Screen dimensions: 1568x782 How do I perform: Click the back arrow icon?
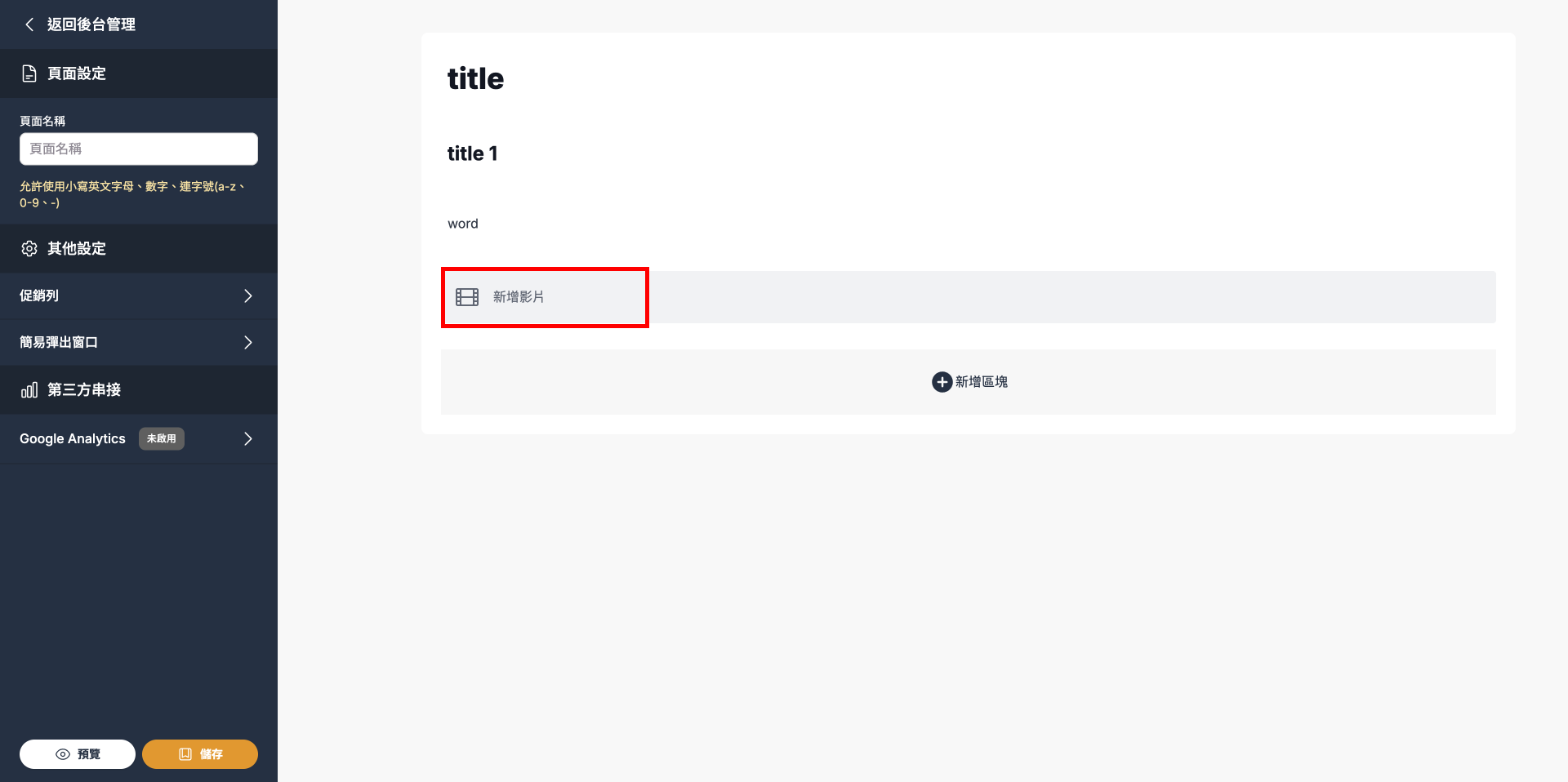pyautogui.click(x=29, y=24)
